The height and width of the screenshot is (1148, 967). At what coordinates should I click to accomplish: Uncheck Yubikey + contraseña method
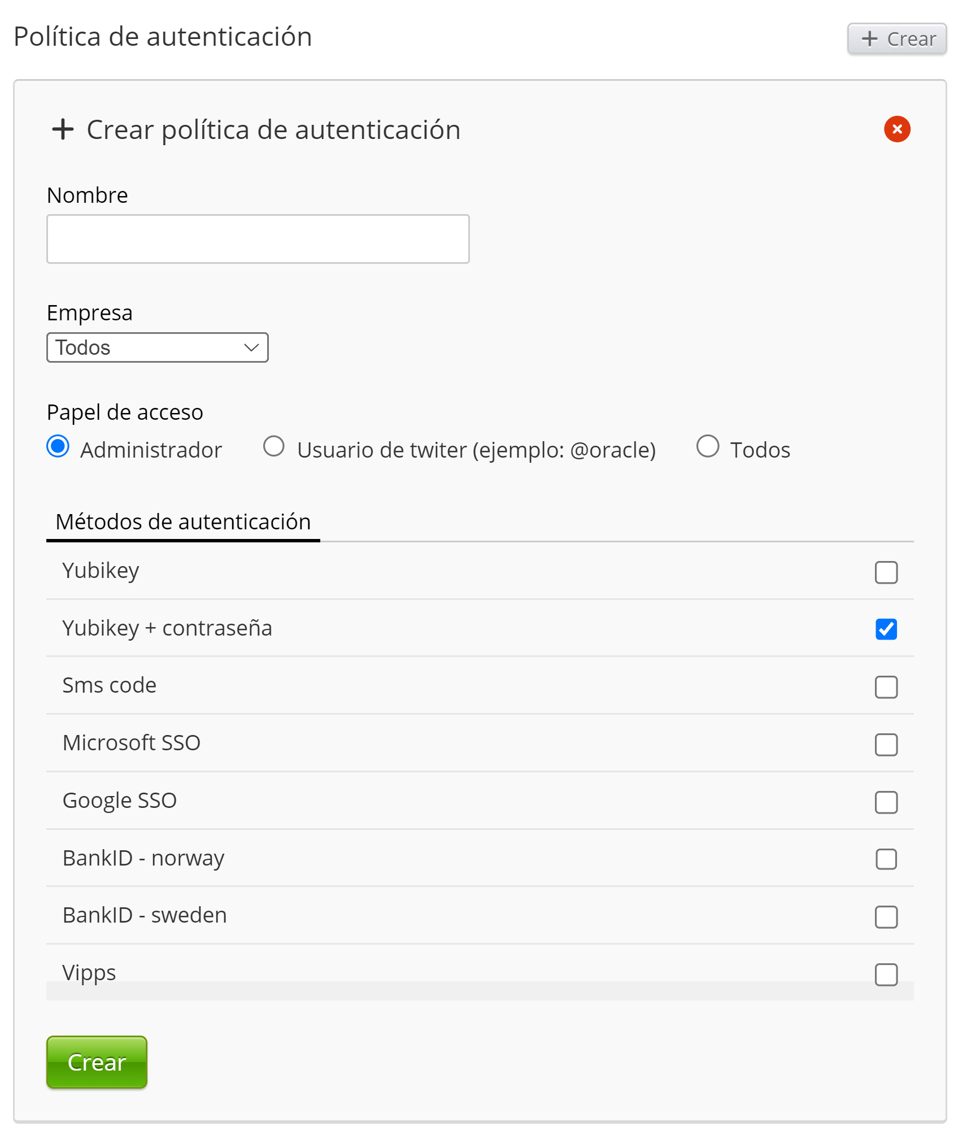pyautogui.click(x=886, y=629)
